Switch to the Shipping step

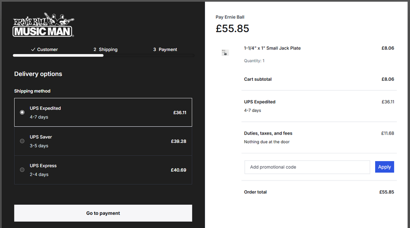coord(108,50)
